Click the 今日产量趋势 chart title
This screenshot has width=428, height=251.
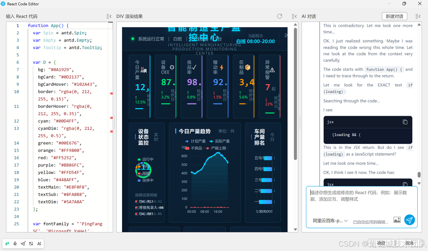click(x=195, y=131)
